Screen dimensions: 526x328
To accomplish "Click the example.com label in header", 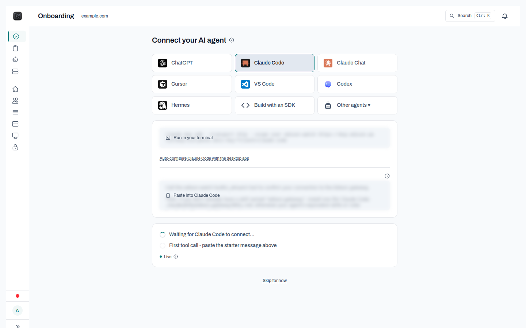I will (x=95, y=16).
